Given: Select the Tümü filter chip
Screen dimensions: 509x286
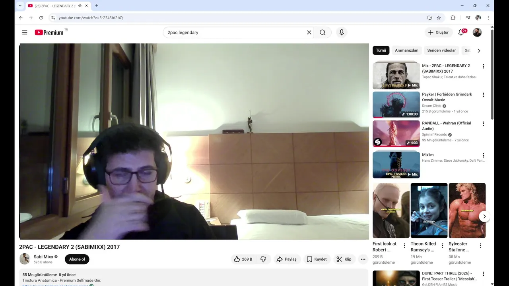Looking at the screenshot, I should click(381, 50).
